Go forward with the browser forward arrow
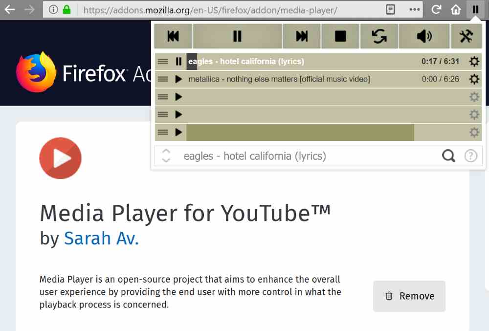 pyautogui.click(x=30, y=10)
